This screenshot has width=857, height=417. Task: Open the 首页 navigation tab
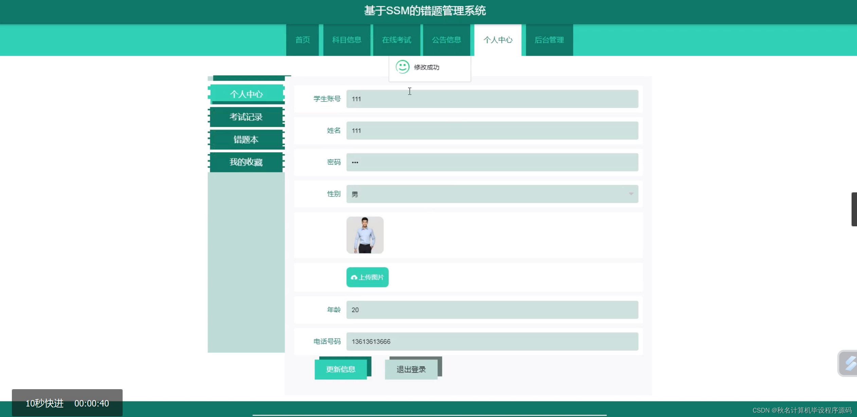(x=302, y=40)
